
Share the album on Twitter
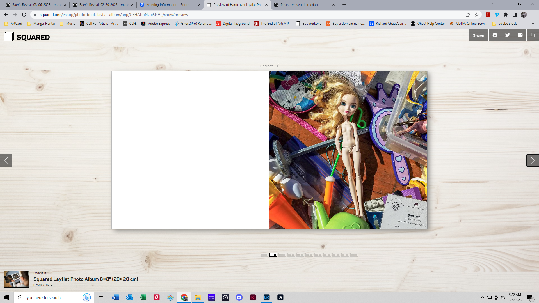[508, 35]
